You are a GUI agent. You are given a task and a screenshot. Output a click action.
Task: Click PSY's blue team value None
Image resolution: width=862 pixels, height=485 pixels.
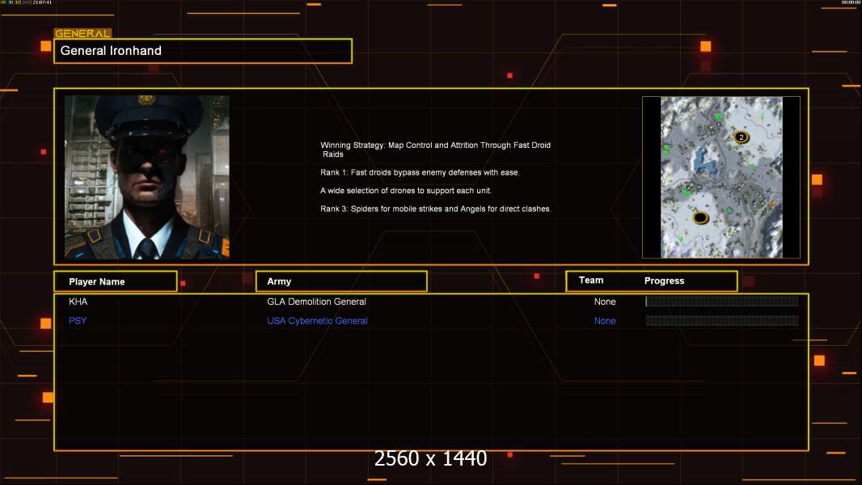605,321
